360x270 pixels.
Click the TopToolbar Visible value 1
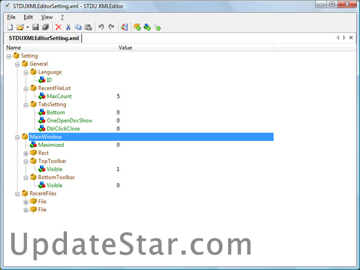pos(118,169)
